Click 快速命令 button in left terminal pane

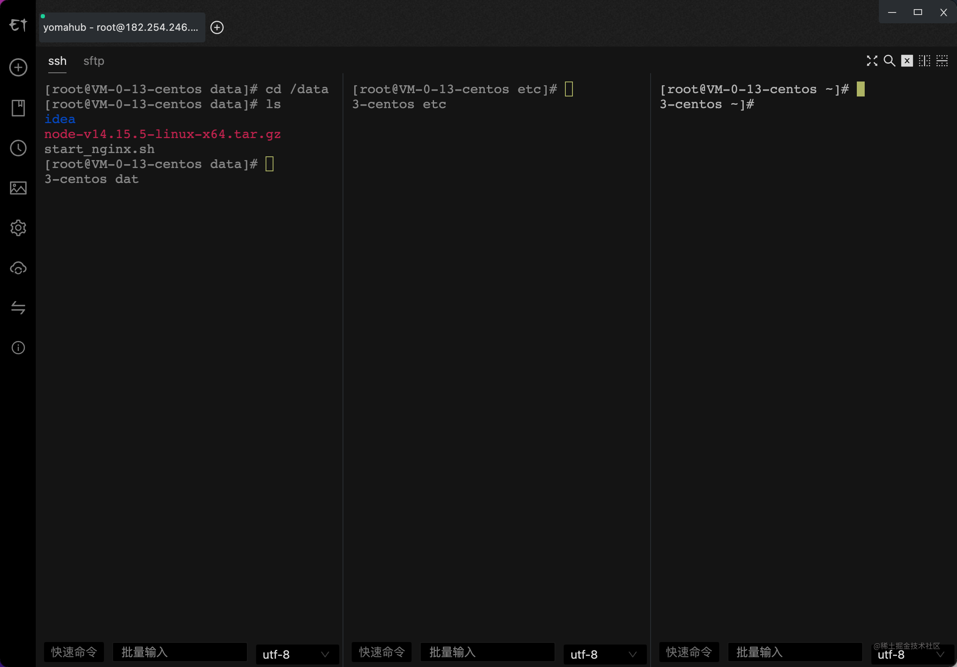pos(74,652)
